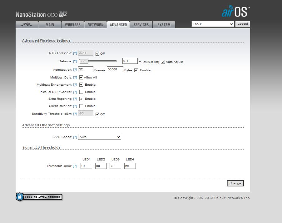
Task: Open help for Distance
Action: tap(75, 61)
